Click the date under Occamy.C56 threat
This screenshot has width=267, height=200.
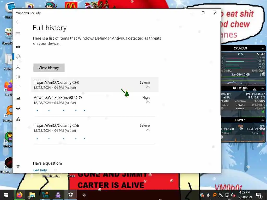click(55, 131)
